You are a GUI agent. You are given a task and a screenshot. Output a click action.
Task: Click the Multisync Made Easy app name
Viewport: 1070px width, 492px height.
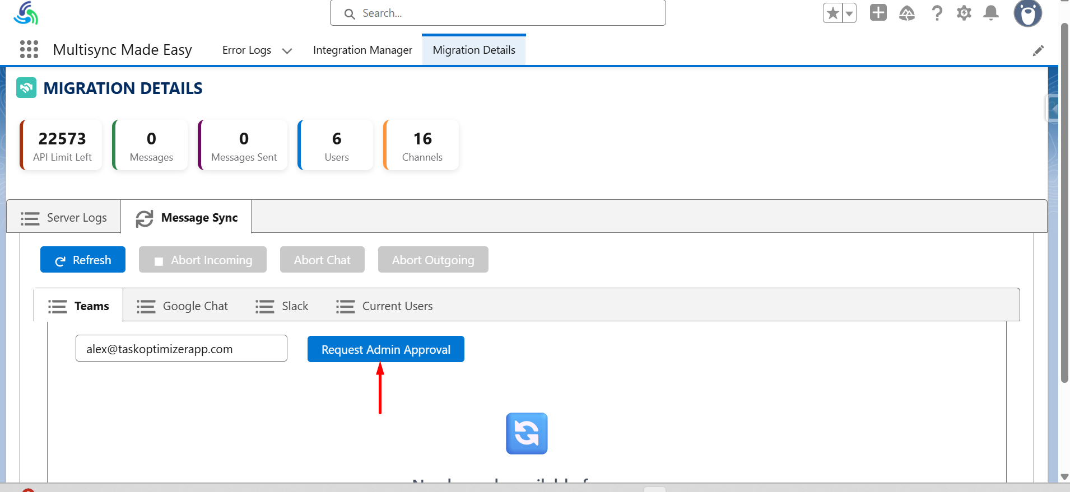(x=122, y=50)
